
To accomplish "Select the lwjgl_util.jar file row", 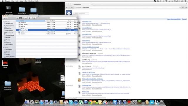I will pos(47,24).
